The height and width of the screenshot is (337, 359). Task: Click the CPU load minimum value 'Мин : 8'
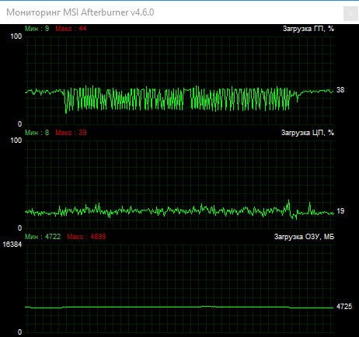[37, 133]
